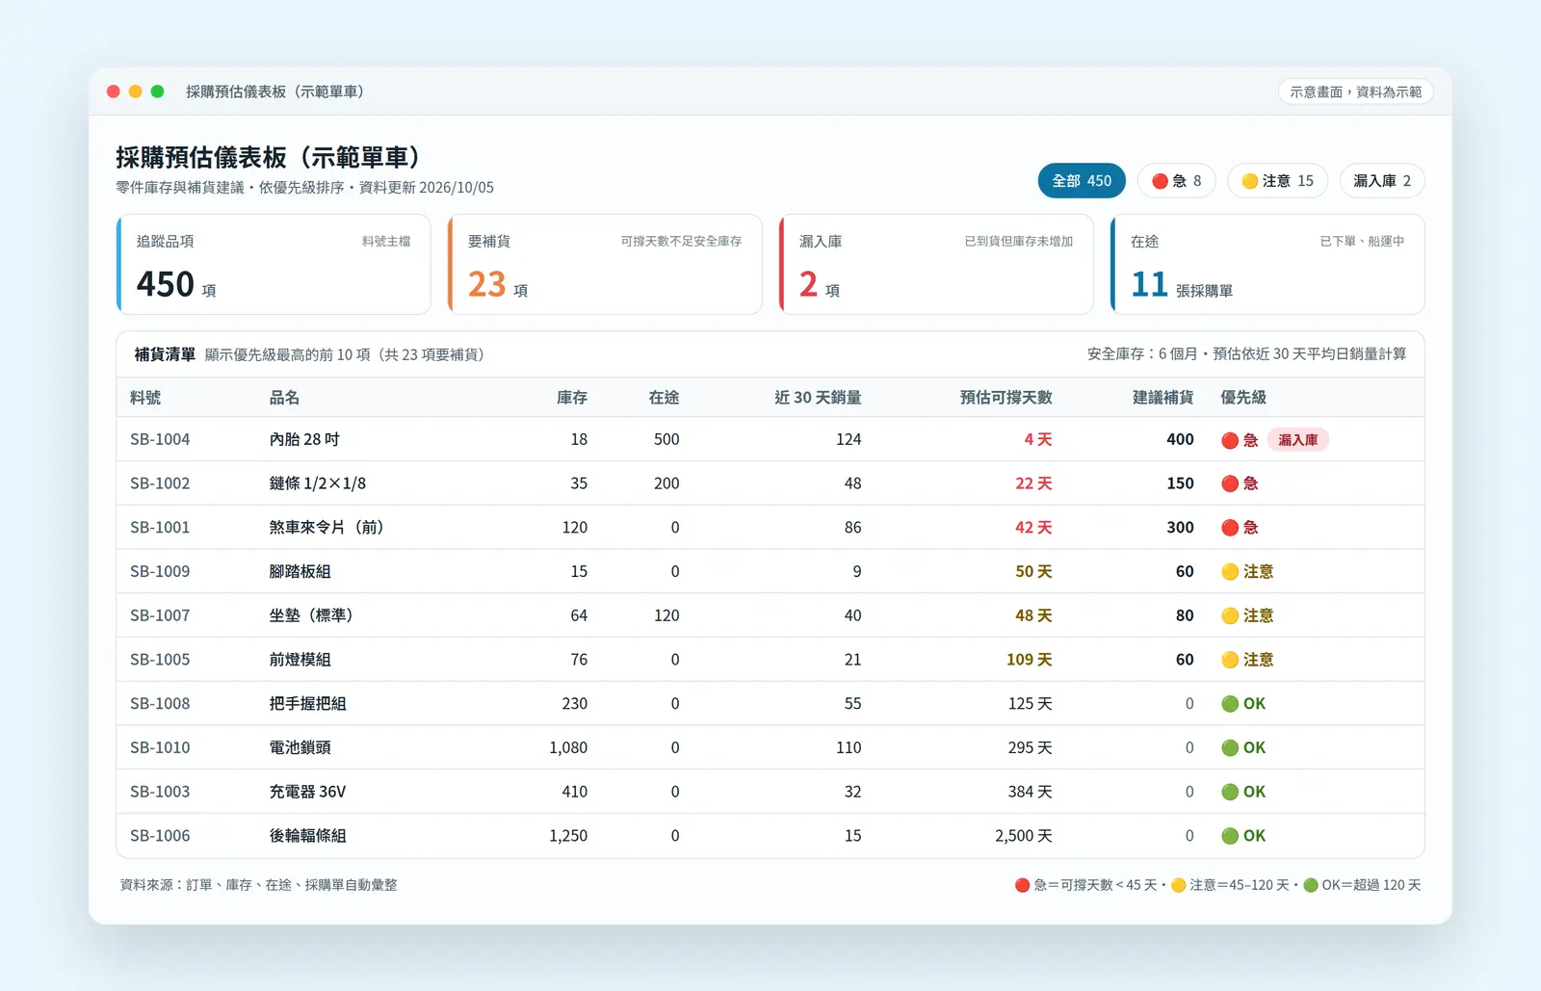Click green OK dot in SB-1010 row
This screenshot has height=991, width=1541.
tap(1230, 748)
